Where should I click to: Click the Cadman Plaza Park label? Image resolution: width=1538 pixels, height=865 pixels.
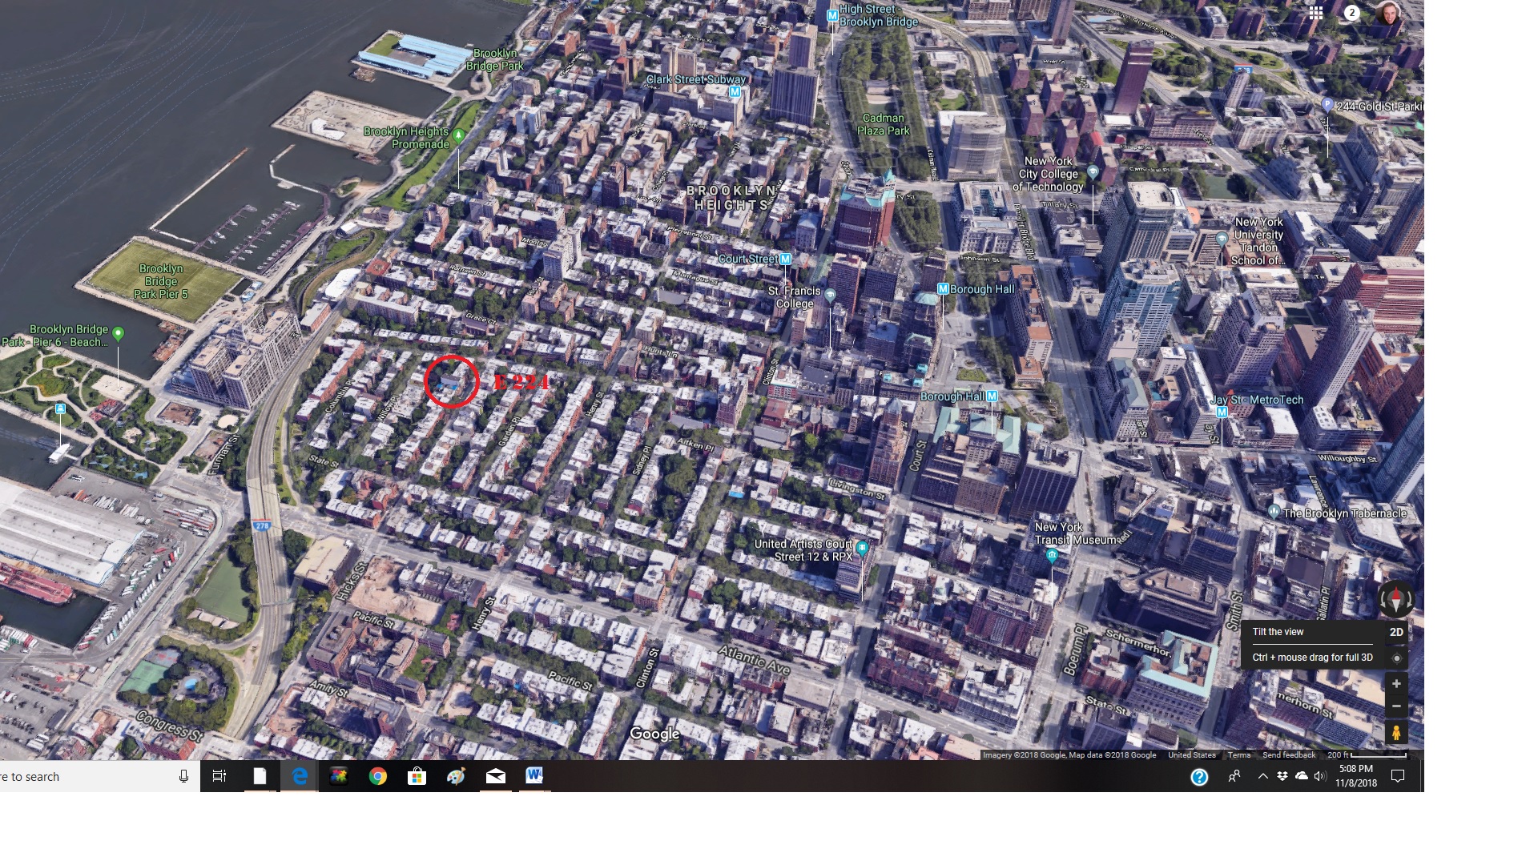point(884,124)
